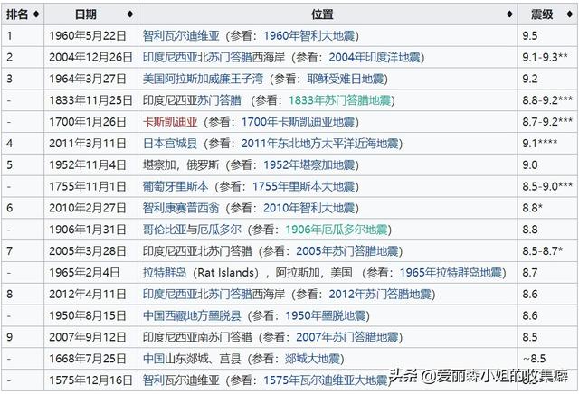579x394 pixels.
Task: Open link 1952年堪察加地震
Action: (308, 164)
